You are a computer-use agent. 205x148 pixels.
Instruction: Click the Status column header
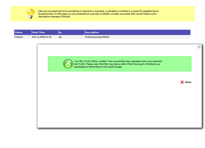[23, 32]
